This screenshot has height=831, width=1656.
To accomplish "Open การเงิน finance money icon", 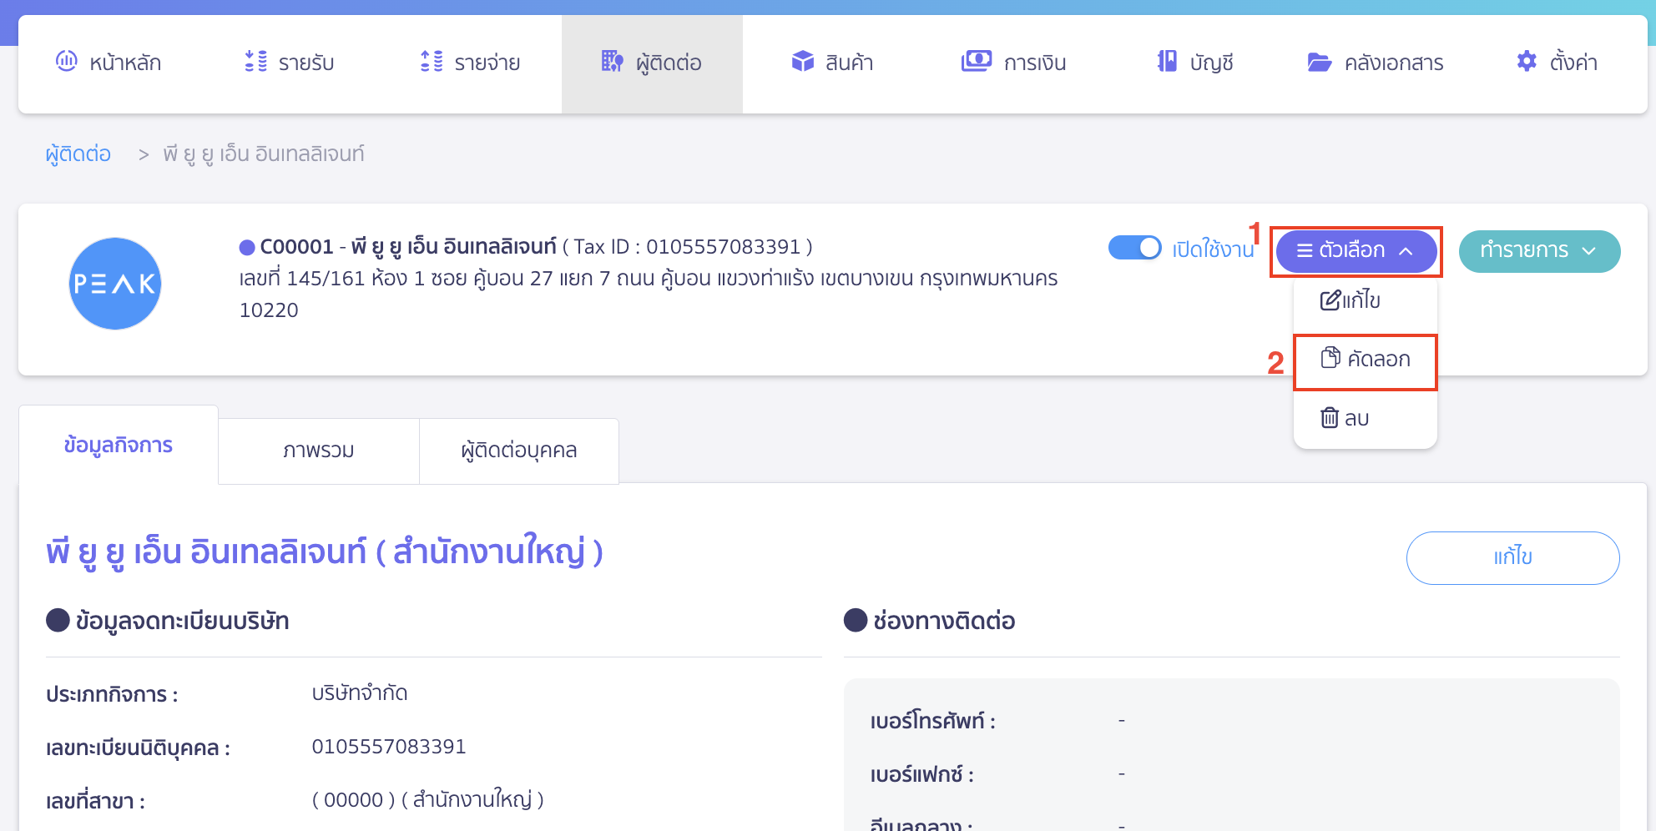I will [976, 62].
